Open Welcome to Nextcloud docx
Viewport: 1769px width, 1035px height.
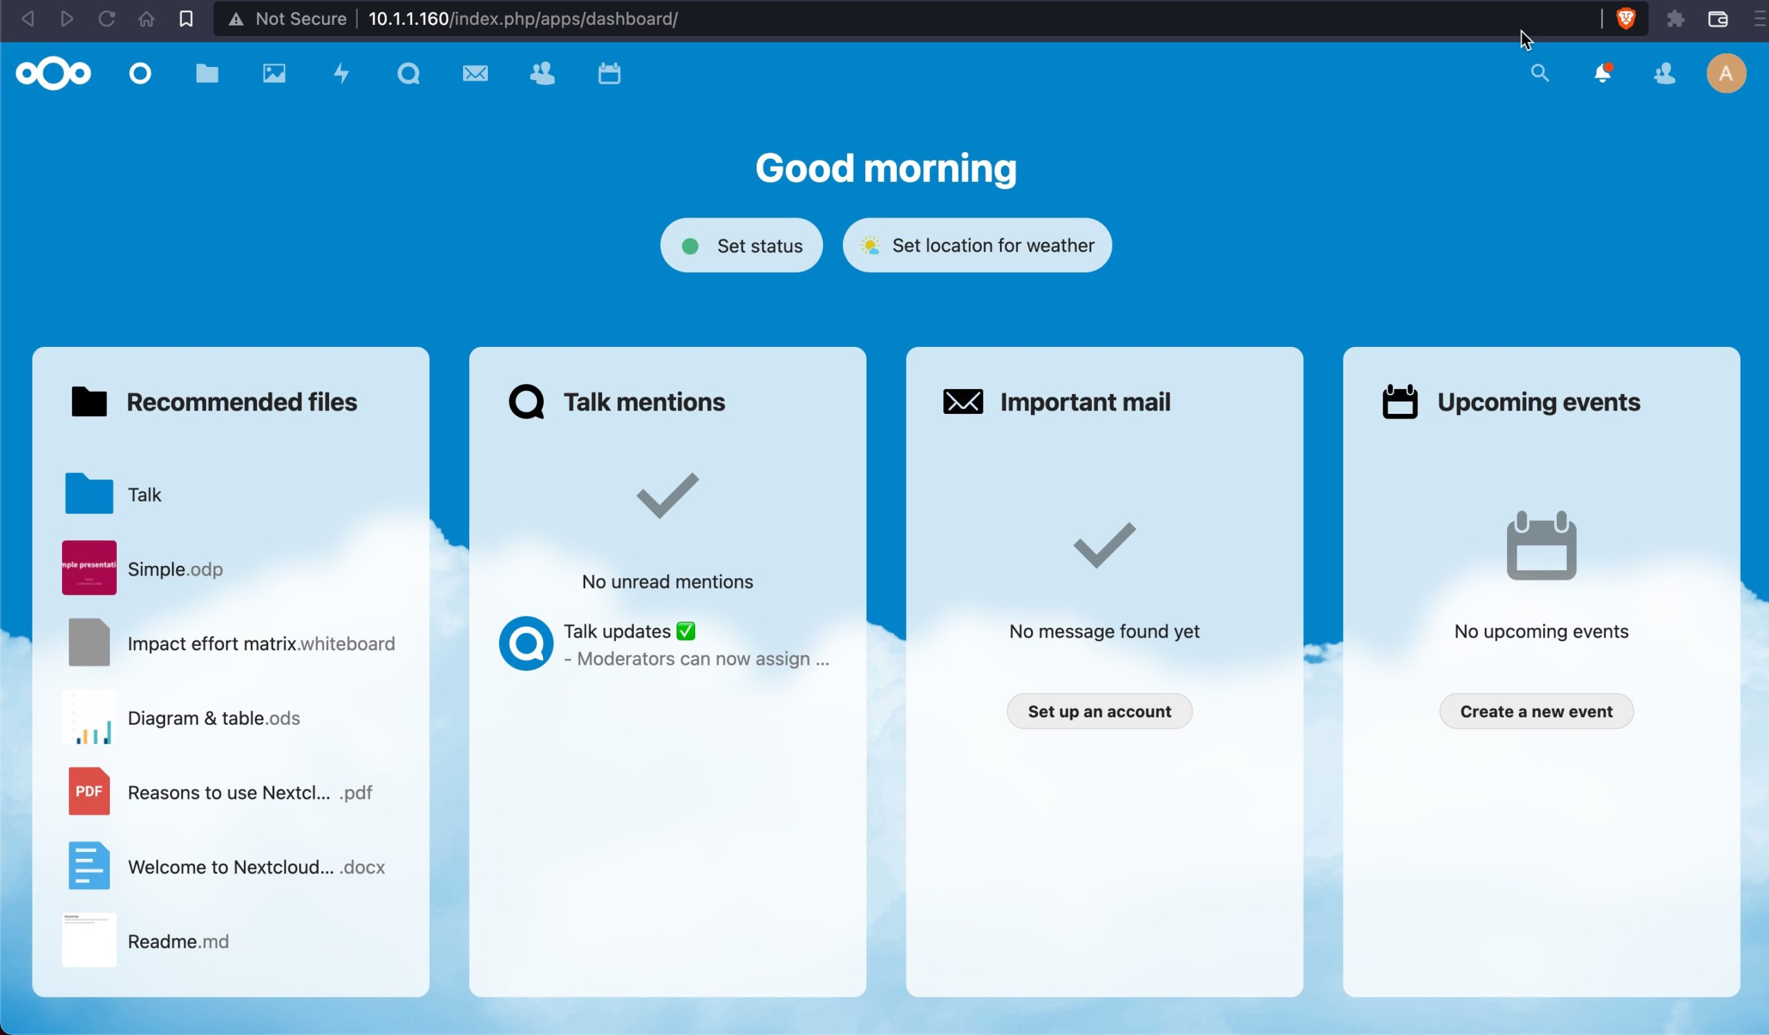(x=230, y=866)
